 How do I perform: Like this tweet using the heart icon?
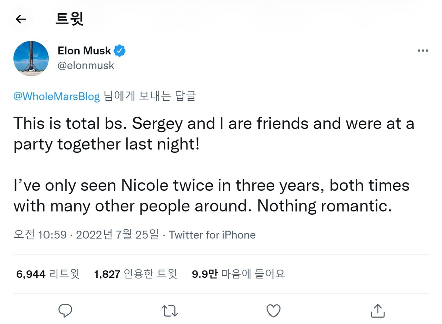(x=273, y=311)
